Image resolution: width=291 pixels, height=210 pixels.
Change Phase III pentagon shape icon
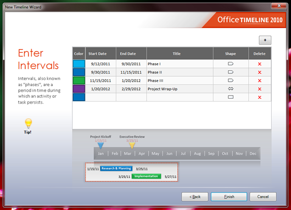click(231, 81)
